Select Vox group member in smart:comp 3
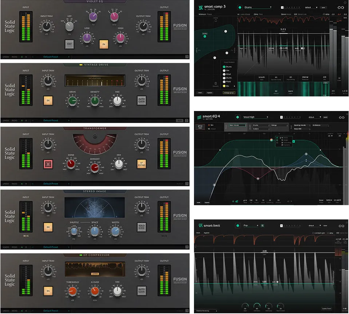The image size is (349, 314). (226, 71)
